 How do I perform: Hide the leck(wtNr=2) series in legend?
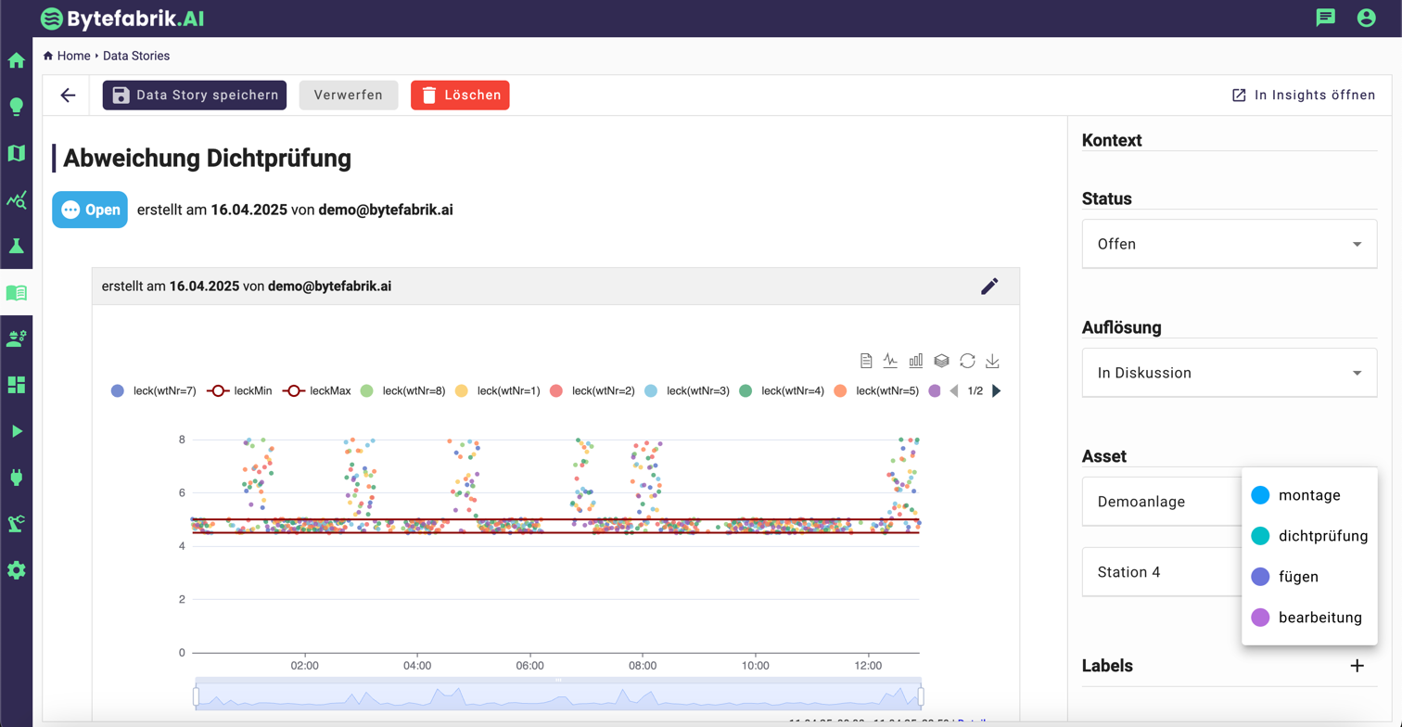(593, 391)
